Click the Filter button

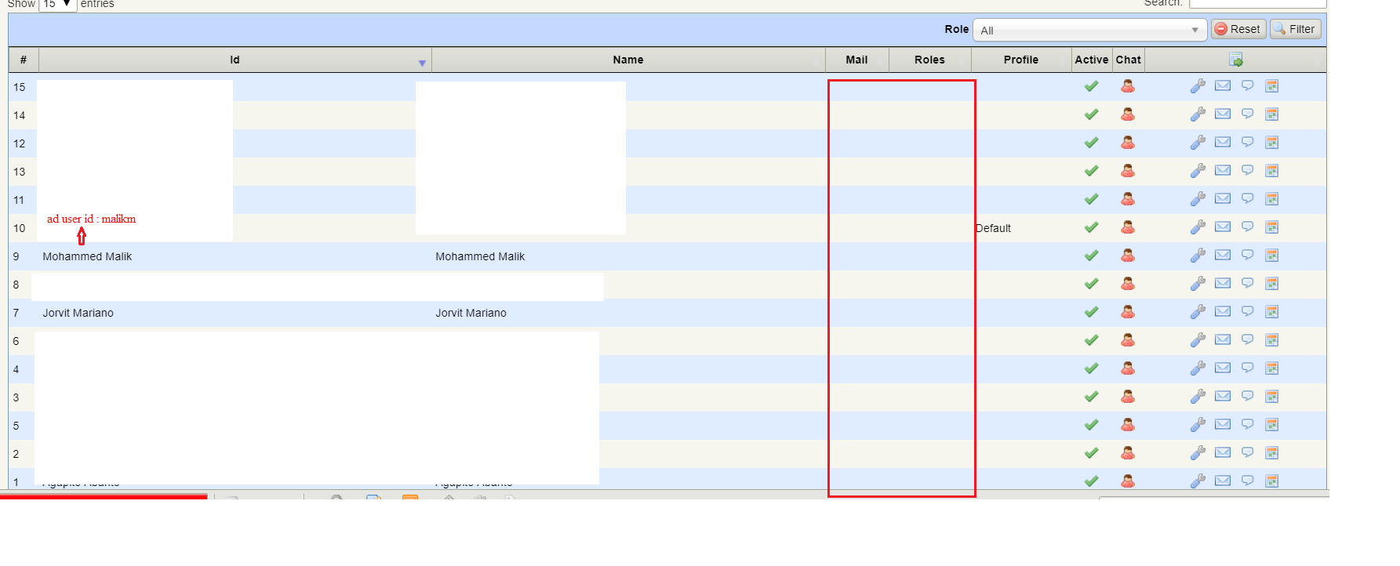pyautogui.click(x=1295, y=29)
